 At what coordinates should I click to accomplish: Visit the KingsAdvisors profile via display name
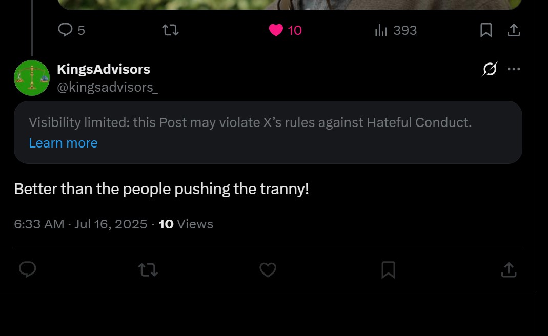click(x=104, y=69)
